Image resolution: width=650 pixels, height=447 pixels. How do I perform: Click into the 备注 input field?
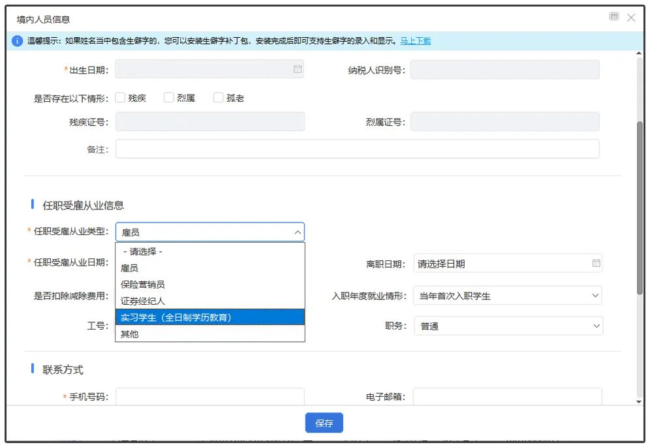coord(358,149)
